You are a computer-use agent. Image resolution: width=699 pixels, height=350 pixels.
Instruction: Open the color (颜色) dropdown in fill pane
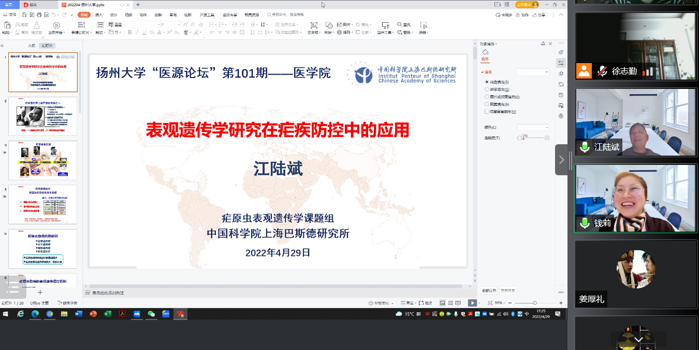(x=533, y=128)
